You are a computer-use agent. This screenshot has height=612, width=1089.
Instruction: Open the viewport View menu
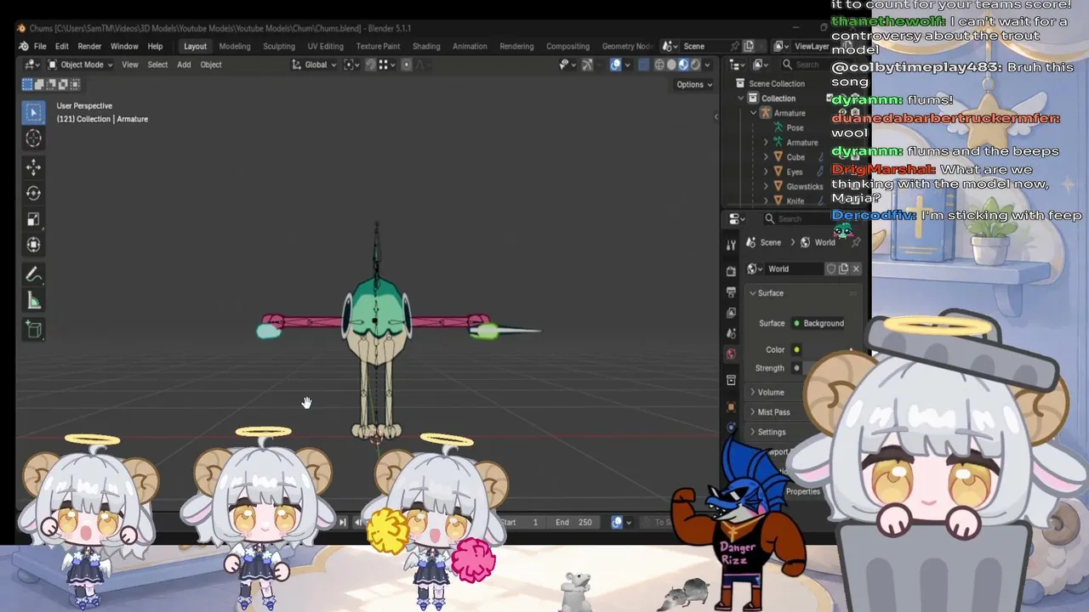click(130, 65)
